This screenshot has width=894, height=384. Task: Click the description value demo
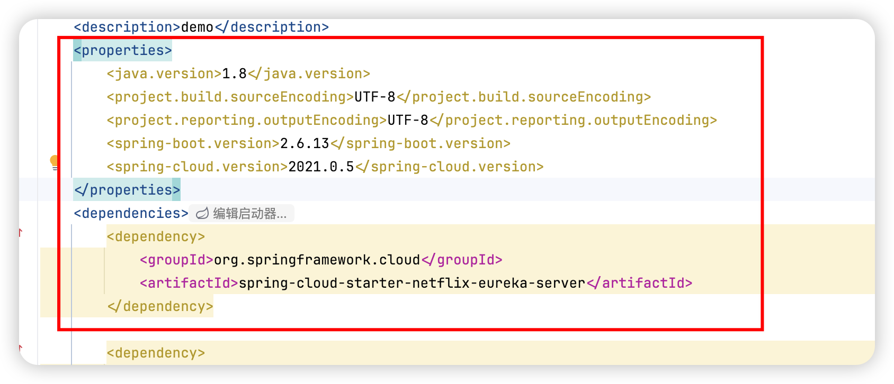point(197,28)
